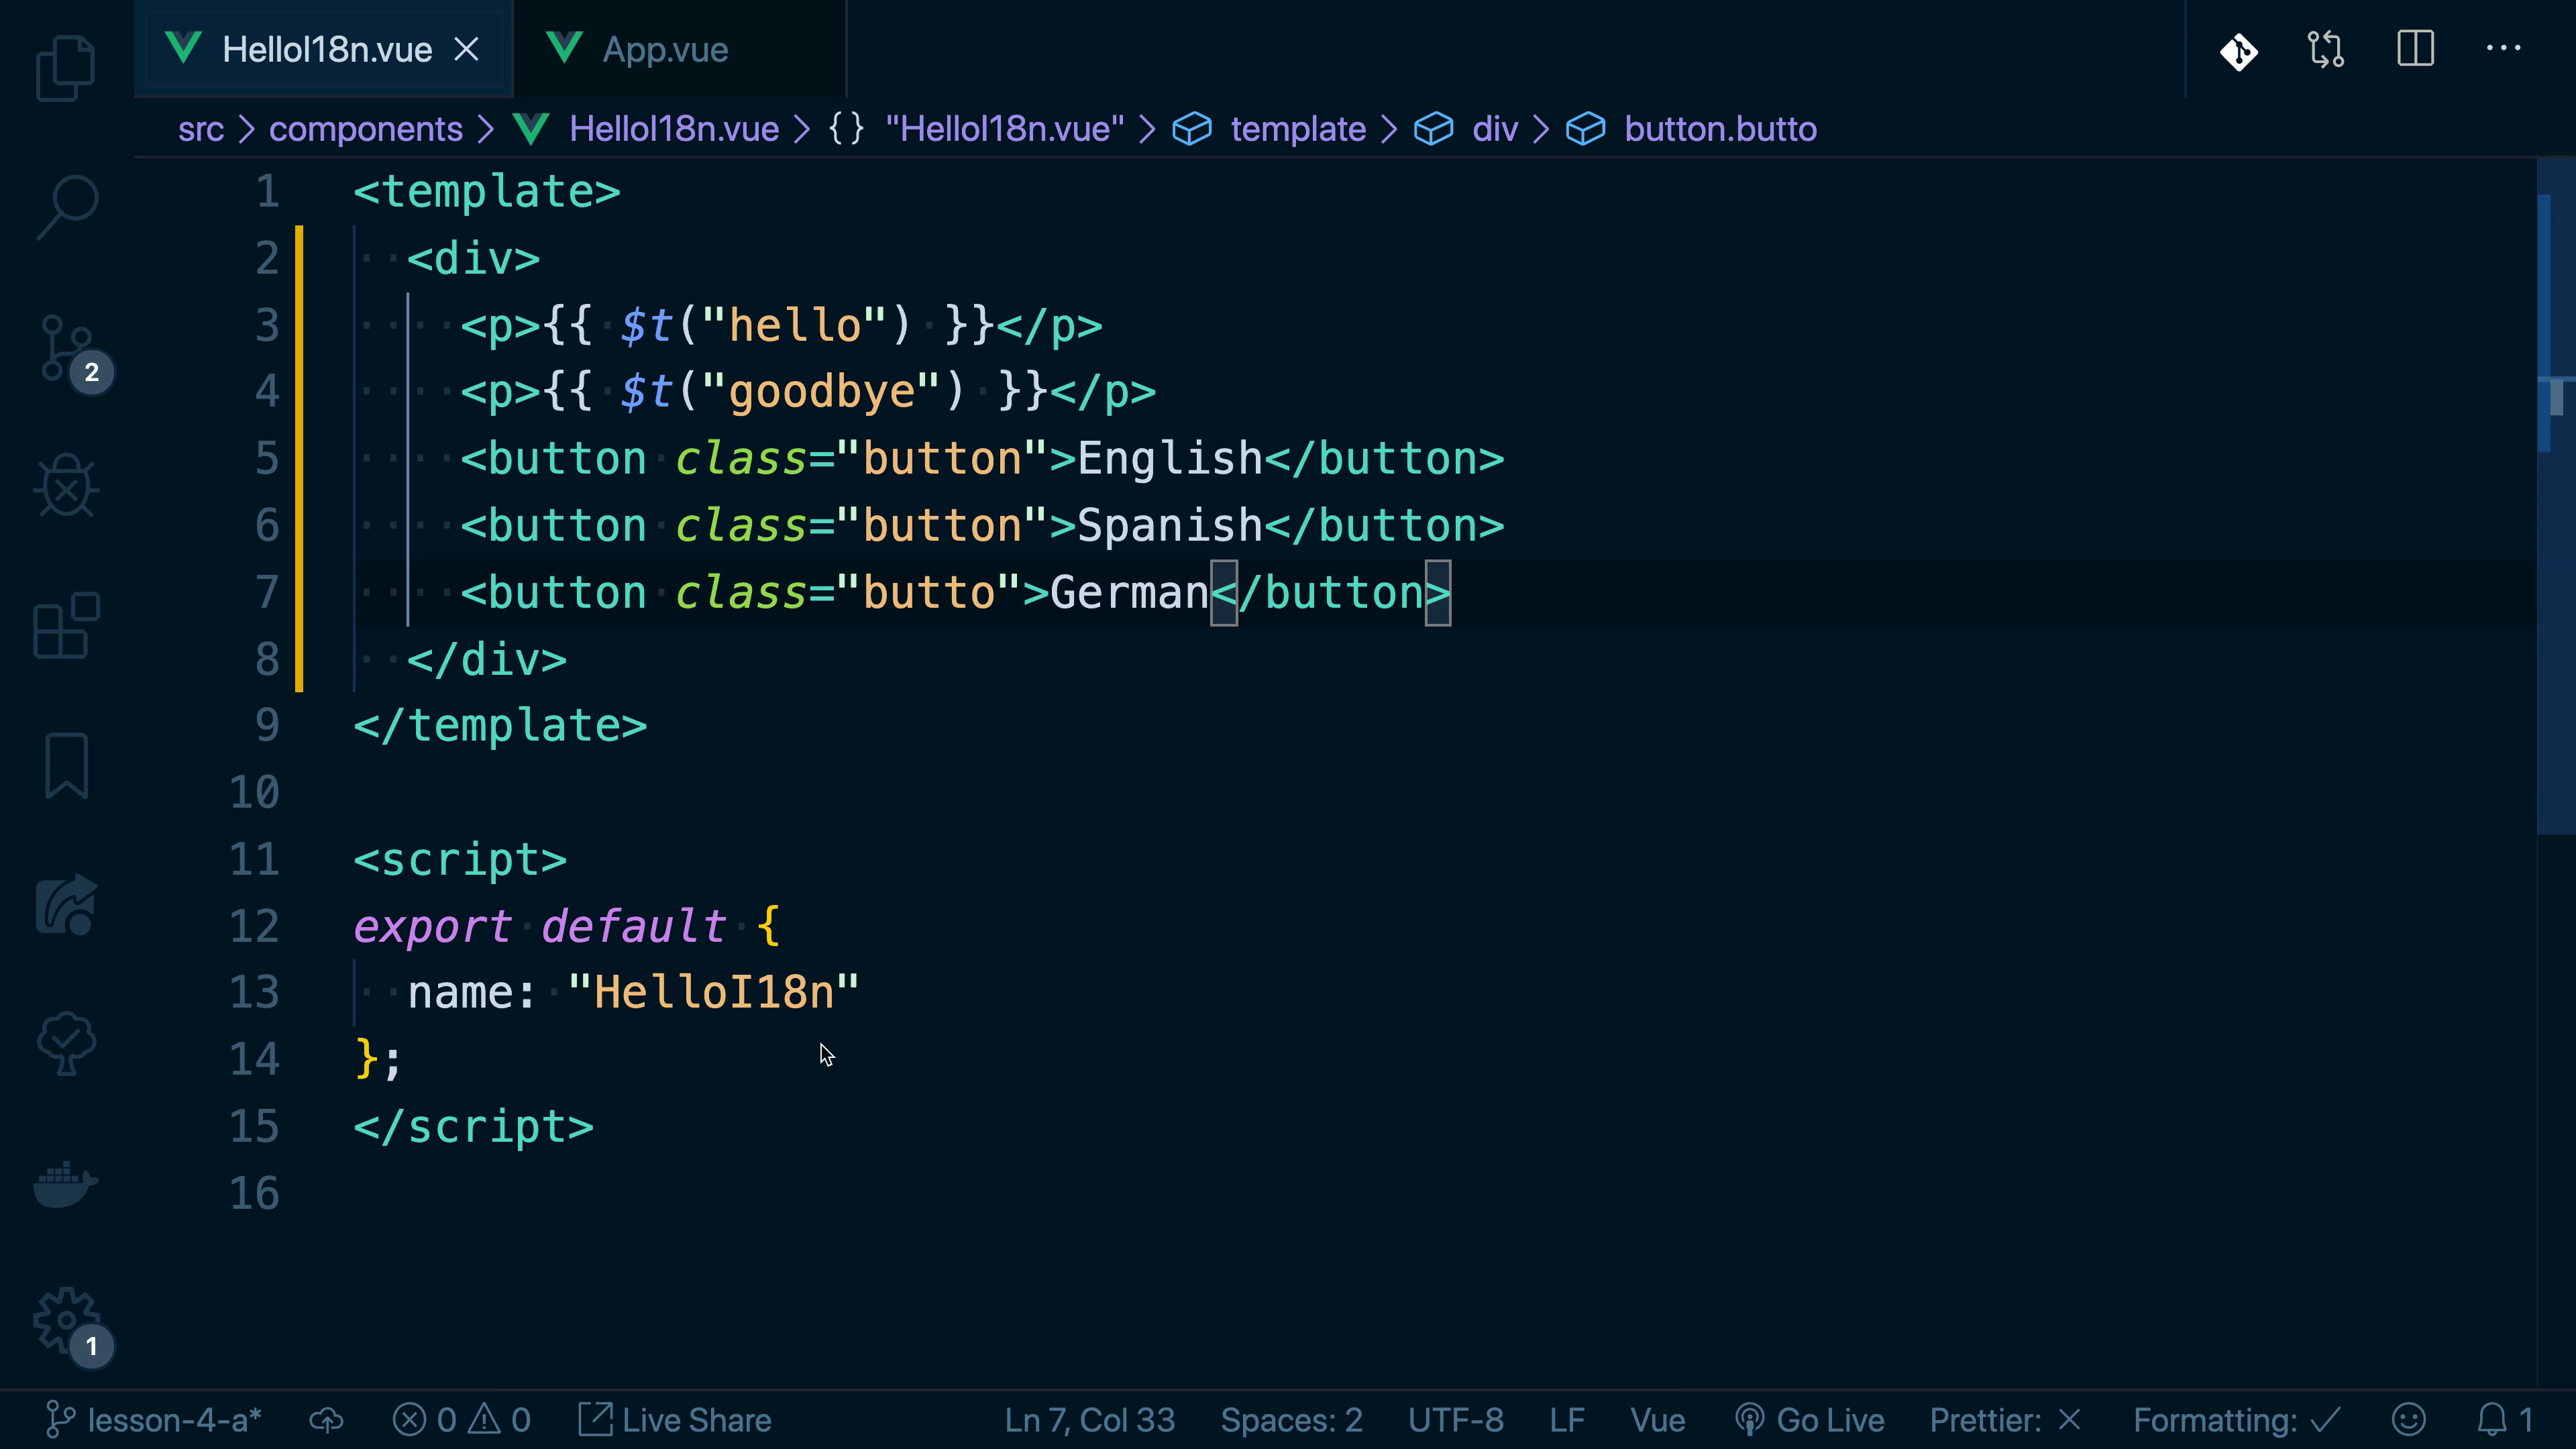Open the tree-with-checkmark view icon
2576x1449 pixels.
coord(66,1044)
